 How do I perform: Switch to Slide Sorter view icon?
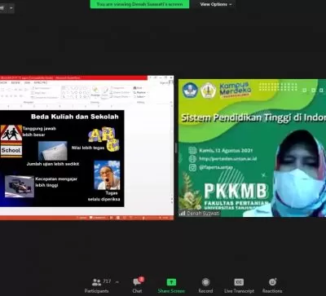coord(118,218)
